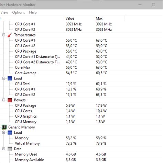
Task: Select the Virtual Memory row
Action: [x=81, y=143]
